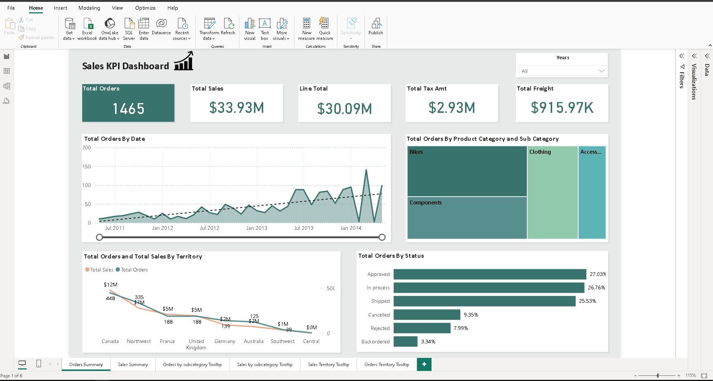The height and width of the screenshot is (381, 713).
Task: Open the Years slicer dropdown
Action: (601, 71)
